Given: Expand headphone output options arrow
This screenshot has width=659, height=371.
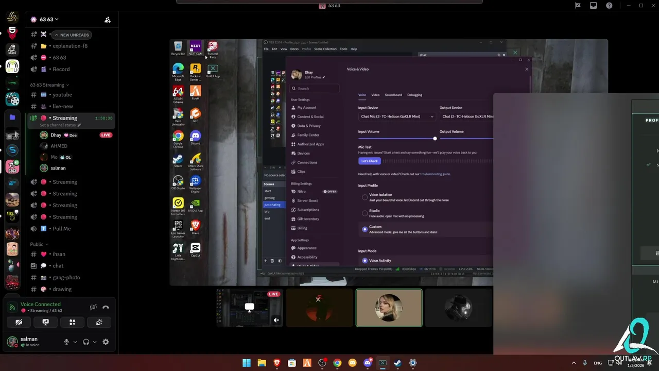Looking at the screenshot, I should pos(94,342).
